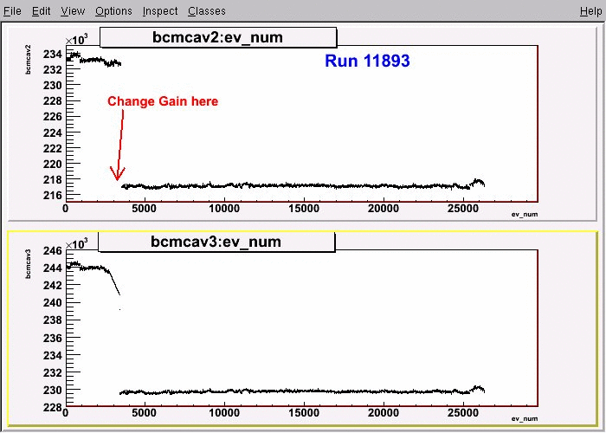Click x-axis label 25000 in top plot
This screenshot has width=606, height=433.
pos(462,209)
